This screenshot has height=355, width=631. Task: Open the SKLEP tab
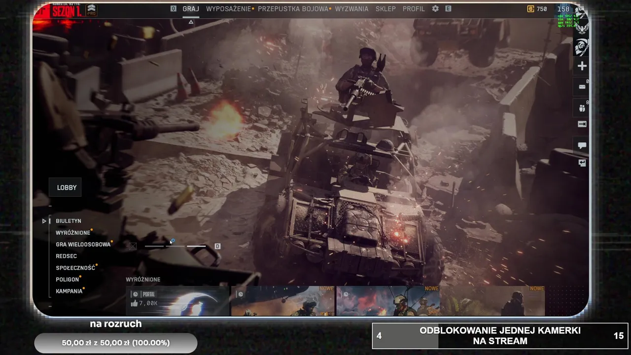click(x=386, y=9)
